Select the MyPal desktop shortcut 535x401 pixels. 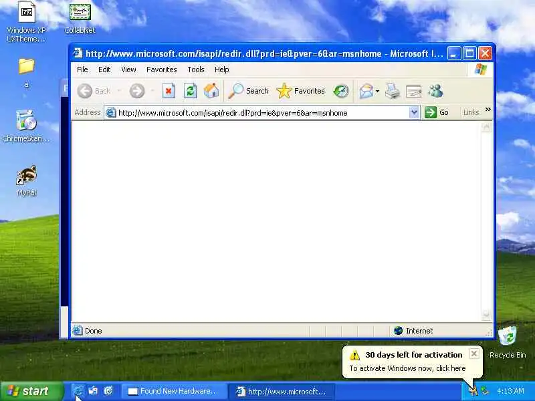tap(26, 180)
